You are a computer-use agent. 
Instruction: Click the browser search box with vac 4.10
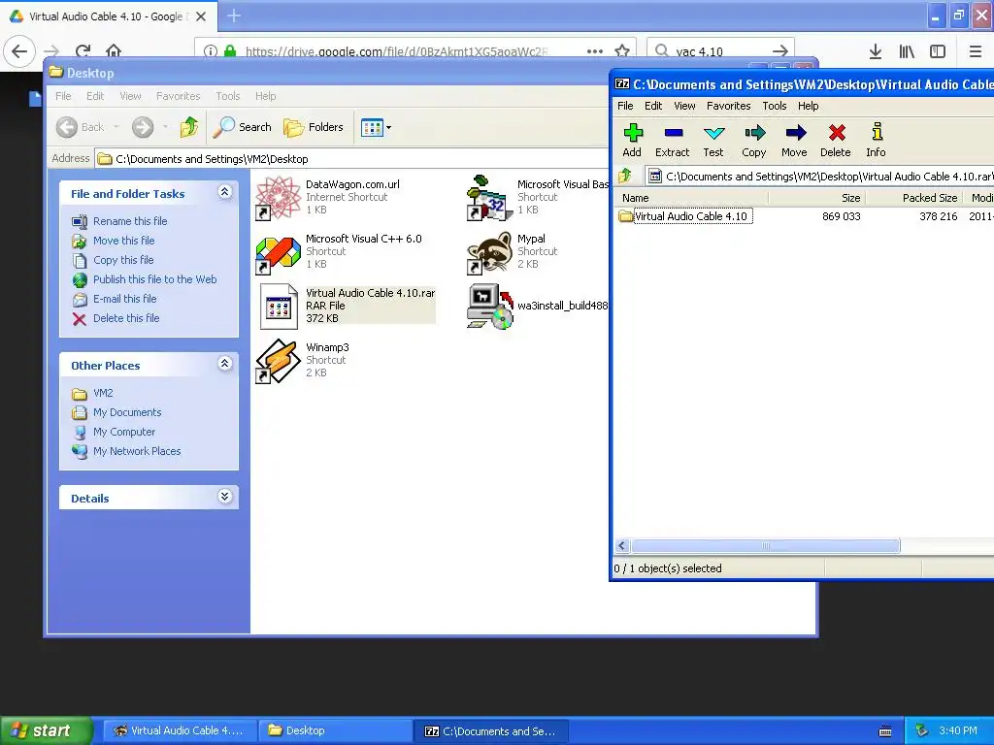click(x=720, y=51)
